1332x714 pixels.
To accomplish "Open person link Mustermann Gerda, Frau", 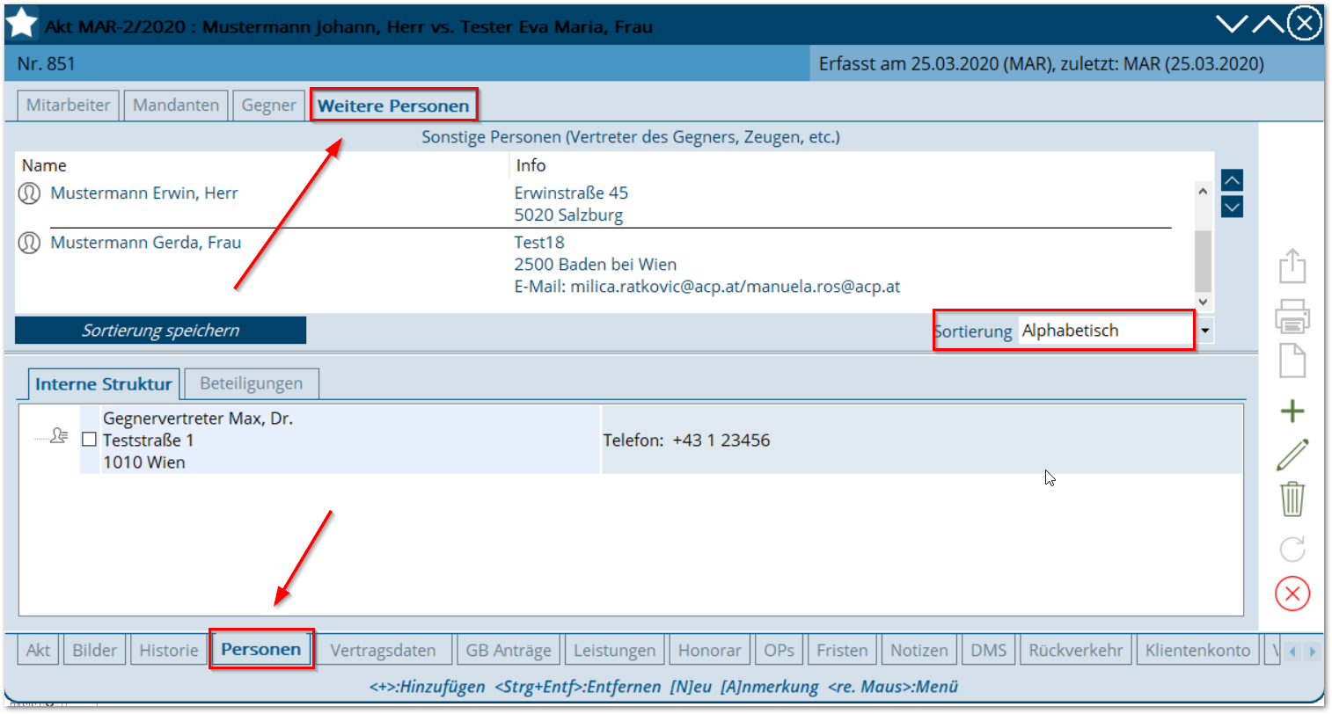I will pyautogui.click(x=146, y=243).
